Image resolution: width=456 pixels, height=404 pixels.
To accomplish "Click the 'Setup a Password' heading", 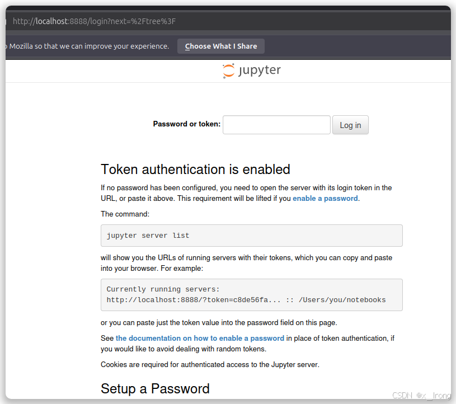I will click(155, 388).
